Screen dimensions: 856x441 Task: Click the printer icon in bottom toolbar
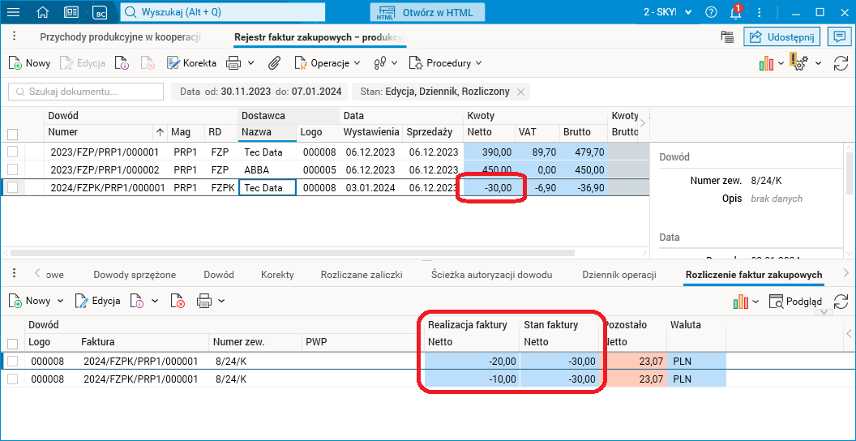tap(205, 301)
